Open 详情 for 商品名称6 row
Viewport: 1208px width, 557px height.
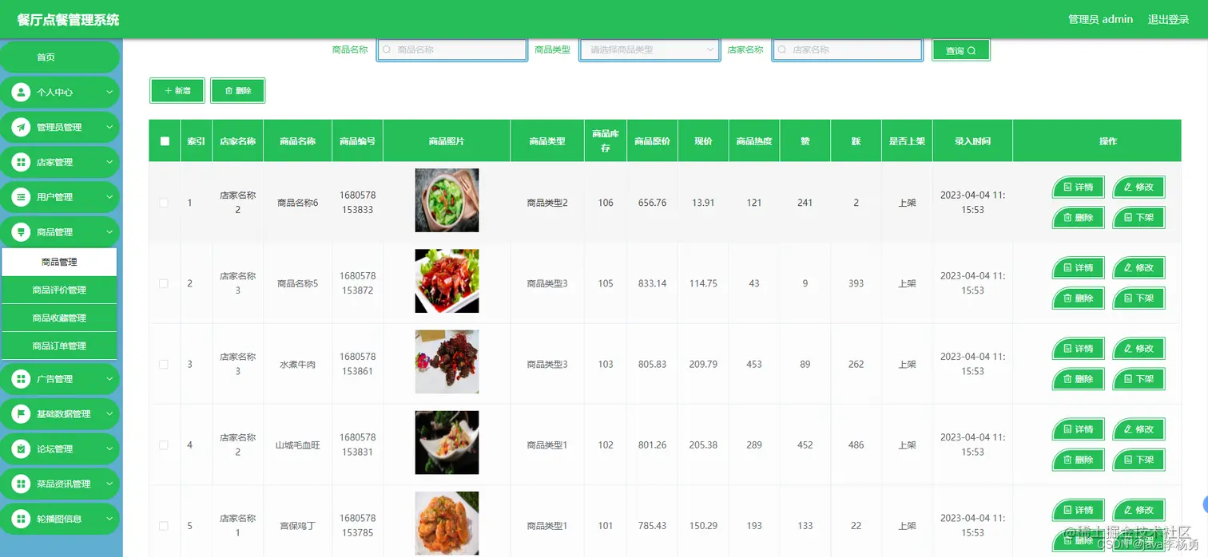click(x=1078, y=187)
